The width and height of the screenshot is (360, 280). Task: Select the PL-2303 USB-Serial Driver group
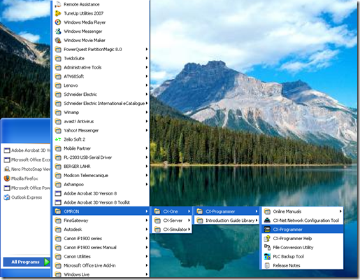click(101, 157)
